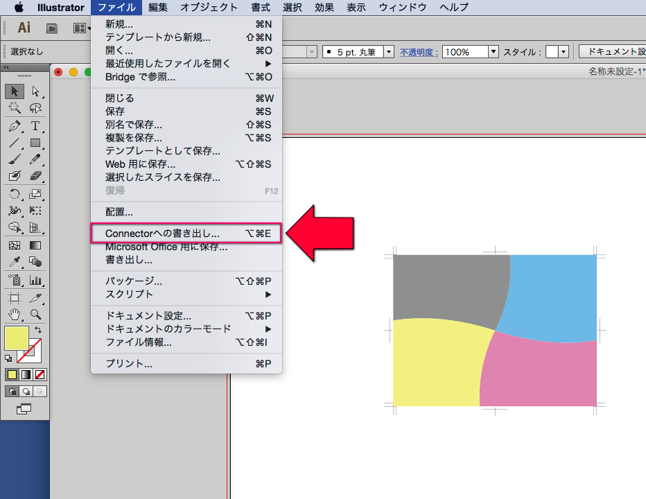The height and width of the screenshot is (499, 646).
Task: Select the Symbol Sprayer tool
Action: point(15,280)
